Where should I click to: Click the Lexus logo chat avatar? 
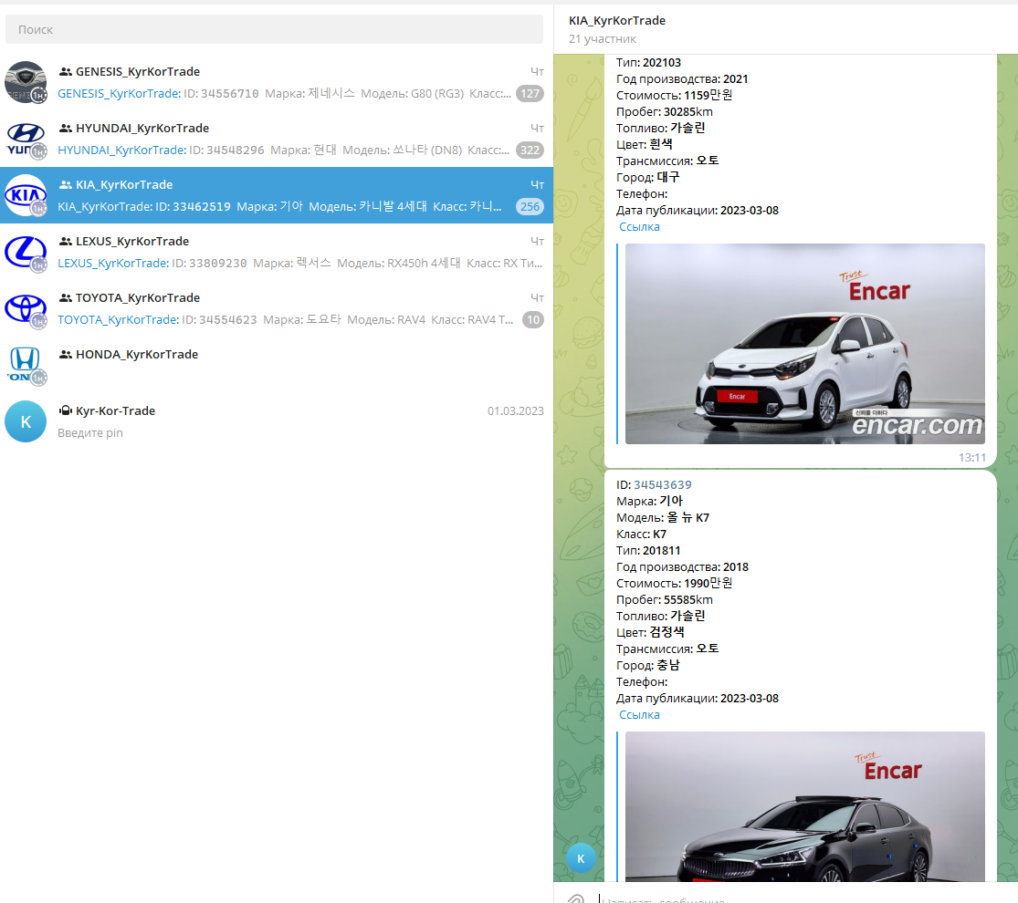(26, 252)
